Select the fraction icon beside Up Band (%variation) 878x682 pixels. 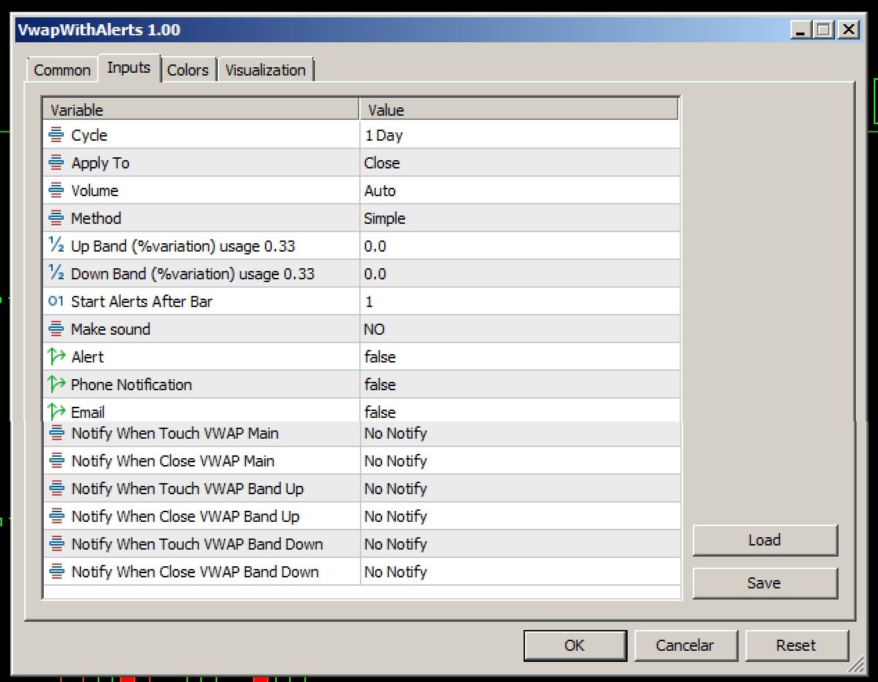[x=58, y=245]
